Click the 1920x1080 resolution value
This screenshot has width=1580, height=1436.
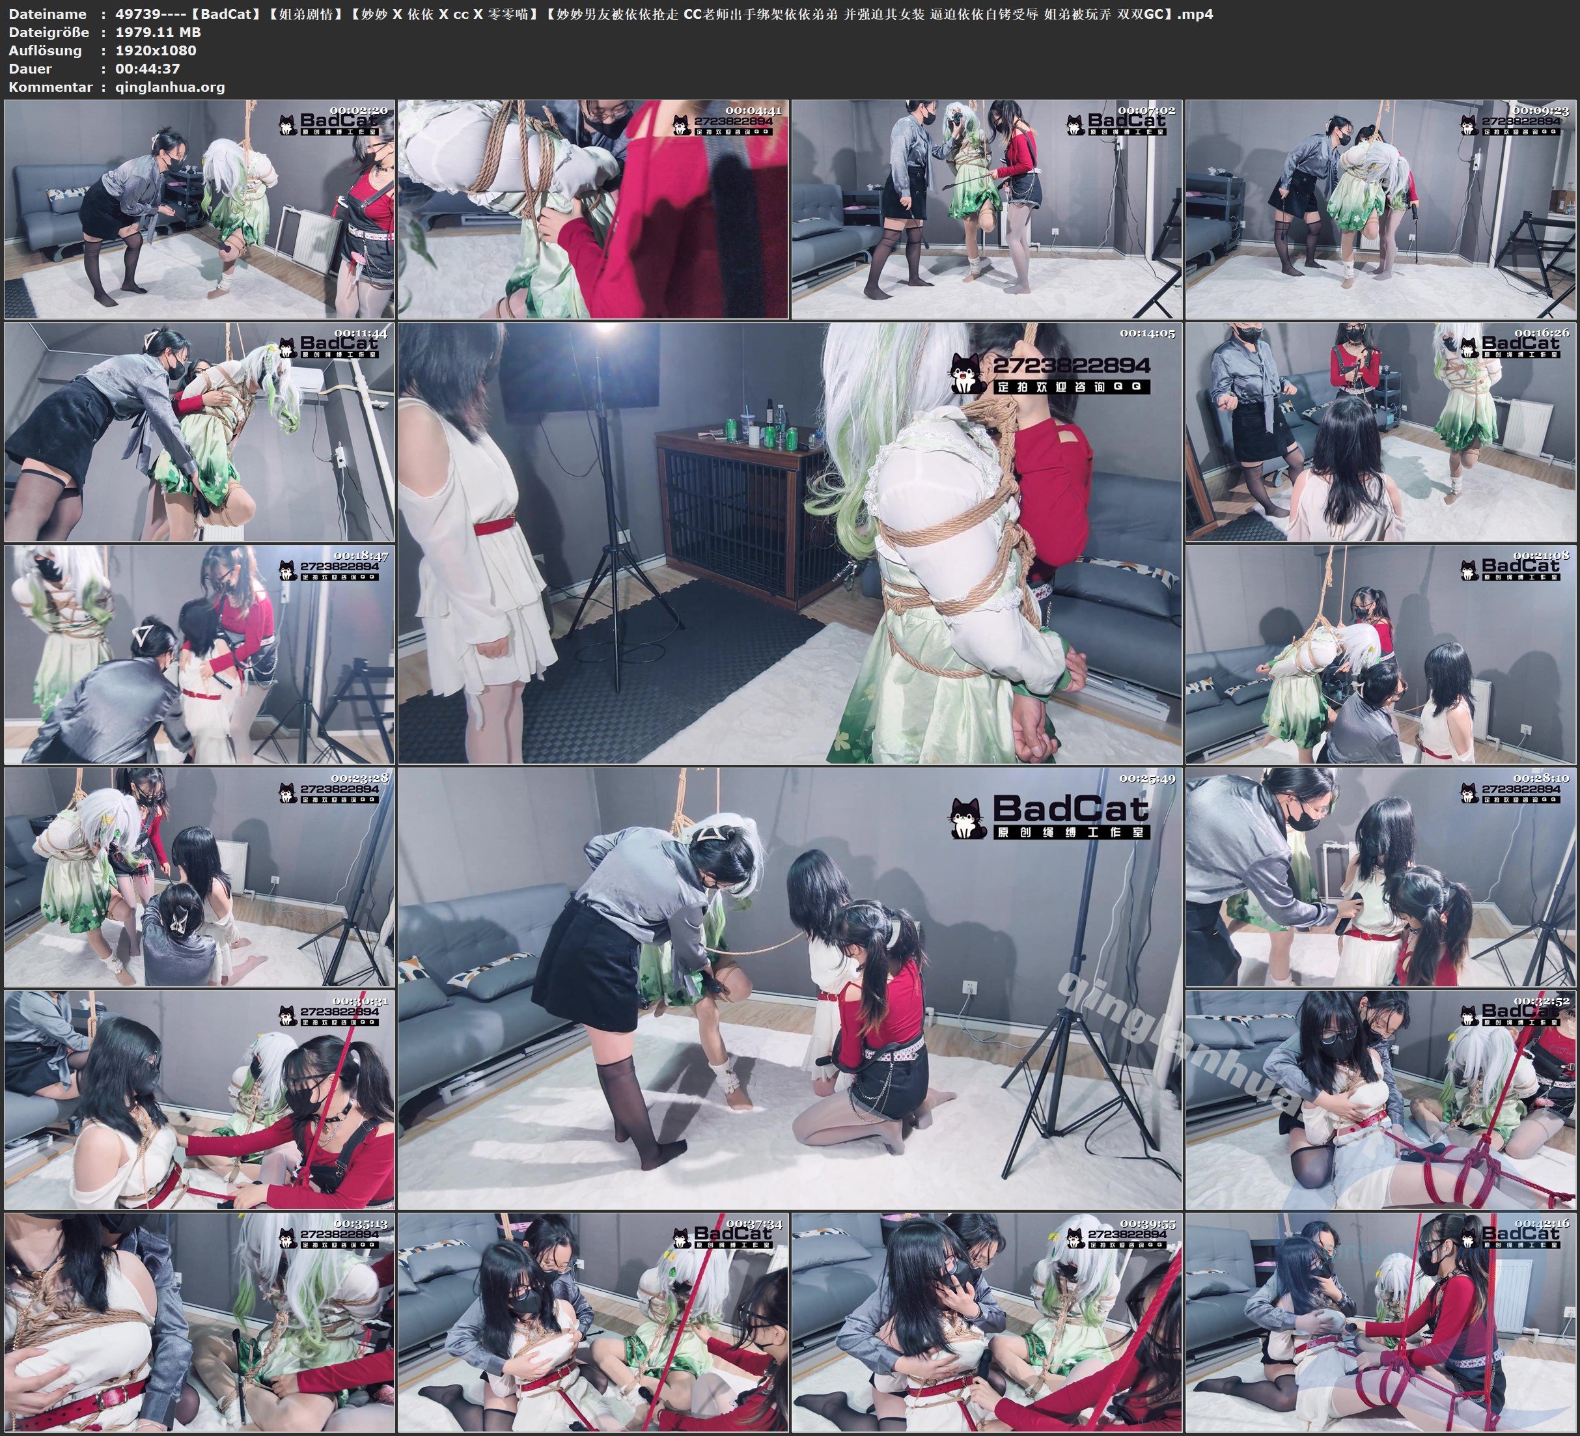(x=155, y=50)
